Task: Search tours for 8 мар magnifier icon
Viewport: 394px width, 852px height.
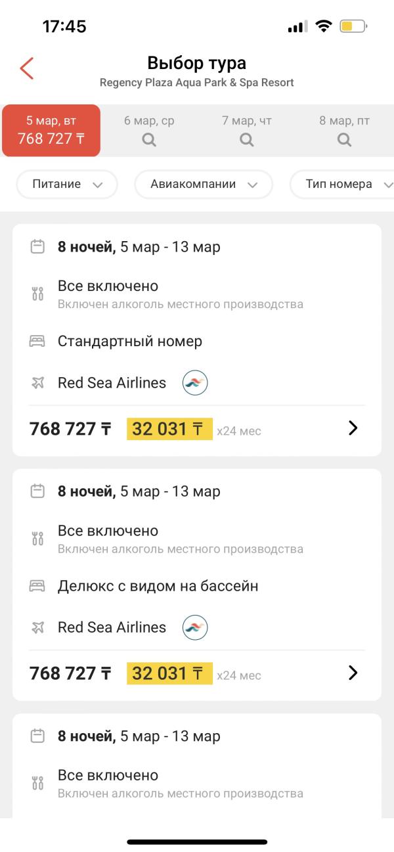Action: pyautogui.click(x=344, y=139)
